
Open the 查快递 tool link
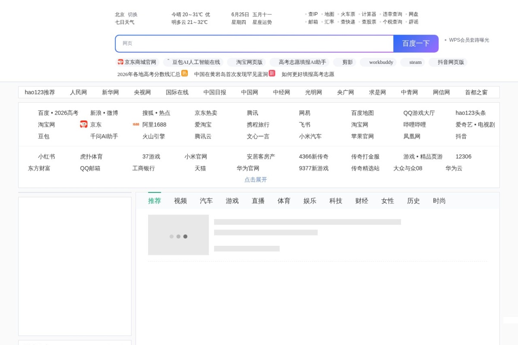348,22
